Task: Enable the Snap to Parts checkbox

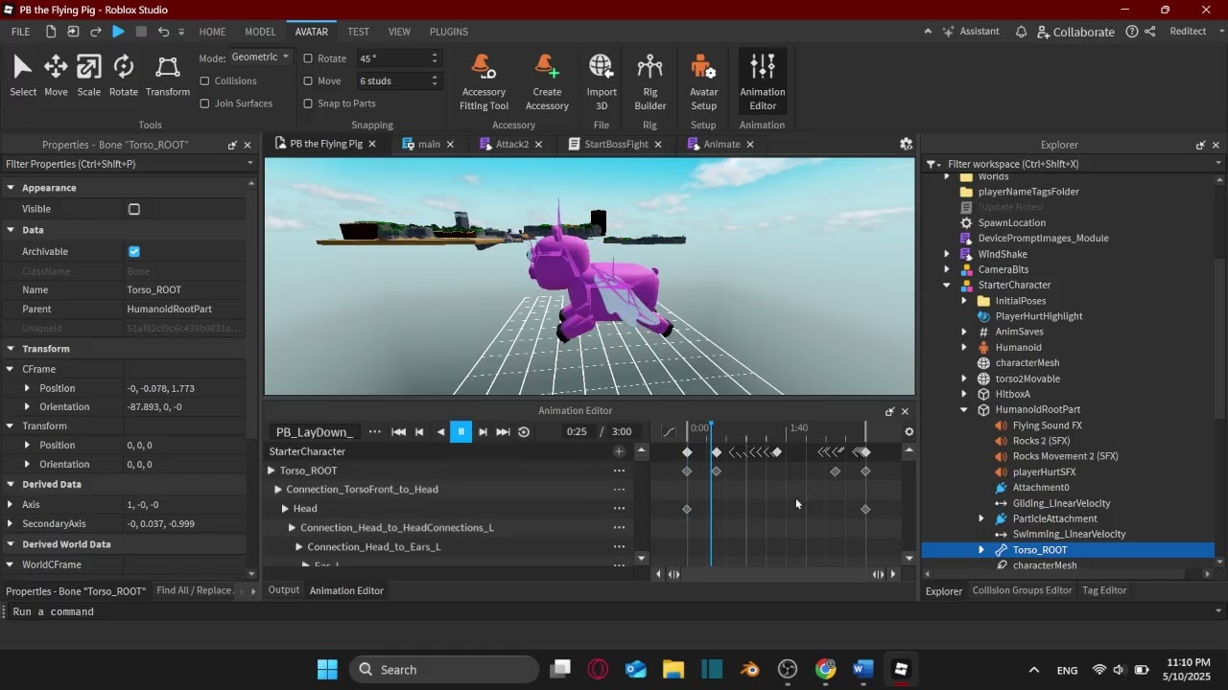Action: tap(308, 103)
